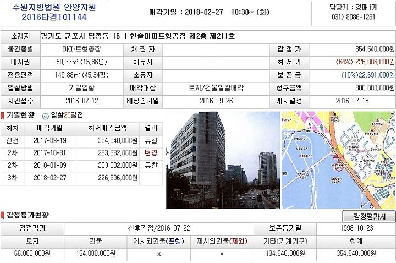
Task: Click the 매각기일 column header
Action: pos(50,128)
